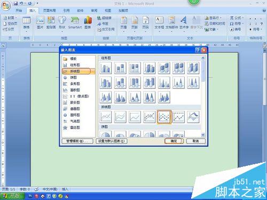Image resolution: width=267 pixels, height=200 pixels.
Task: Switch to the Review (审阅) tab
Action: (x=94, y=11)
